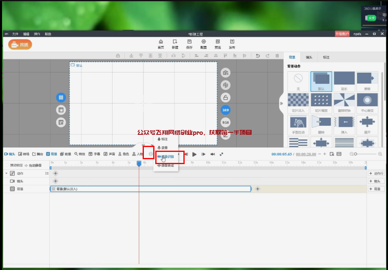Toggle the grid display button left of canvas

[x=61, y=98]
